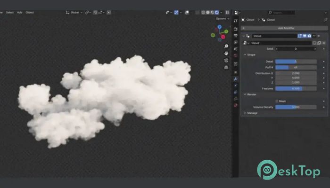Toggle X-ray mode
This screenshot has width=330, height=188.
tap(197, 12)
